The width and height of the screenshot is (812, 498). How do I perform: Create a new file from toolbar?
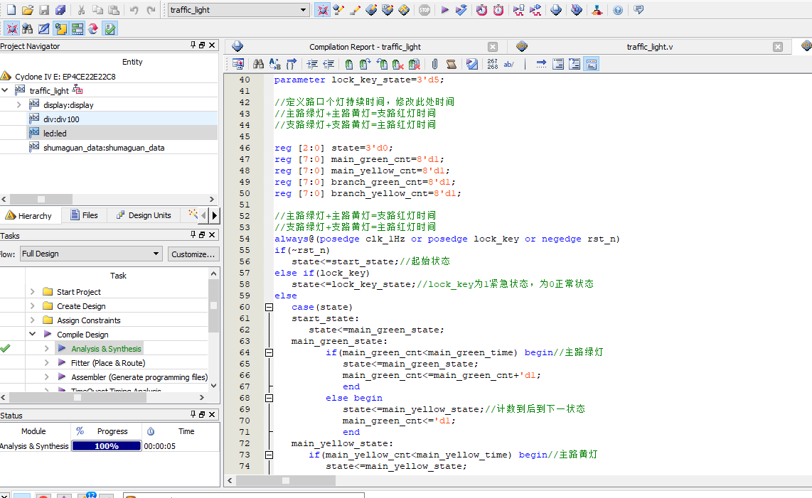[11, 10]
